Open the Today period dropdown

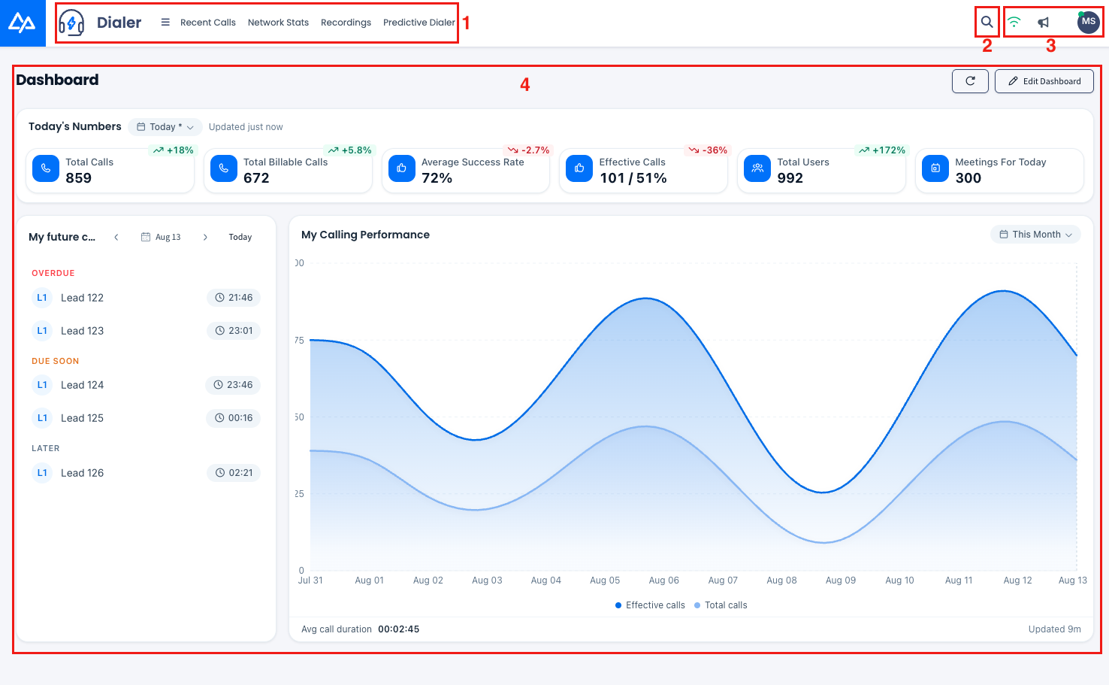[165, 127]
